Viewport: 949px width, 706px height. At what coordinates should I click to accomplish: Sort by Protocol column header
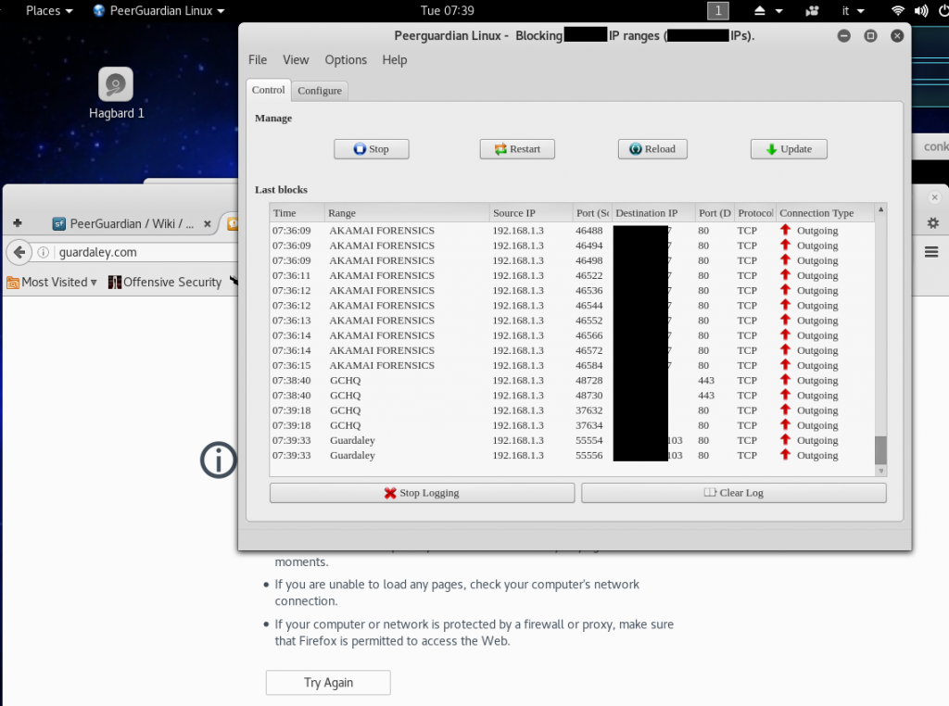click(x=755, y=213)
